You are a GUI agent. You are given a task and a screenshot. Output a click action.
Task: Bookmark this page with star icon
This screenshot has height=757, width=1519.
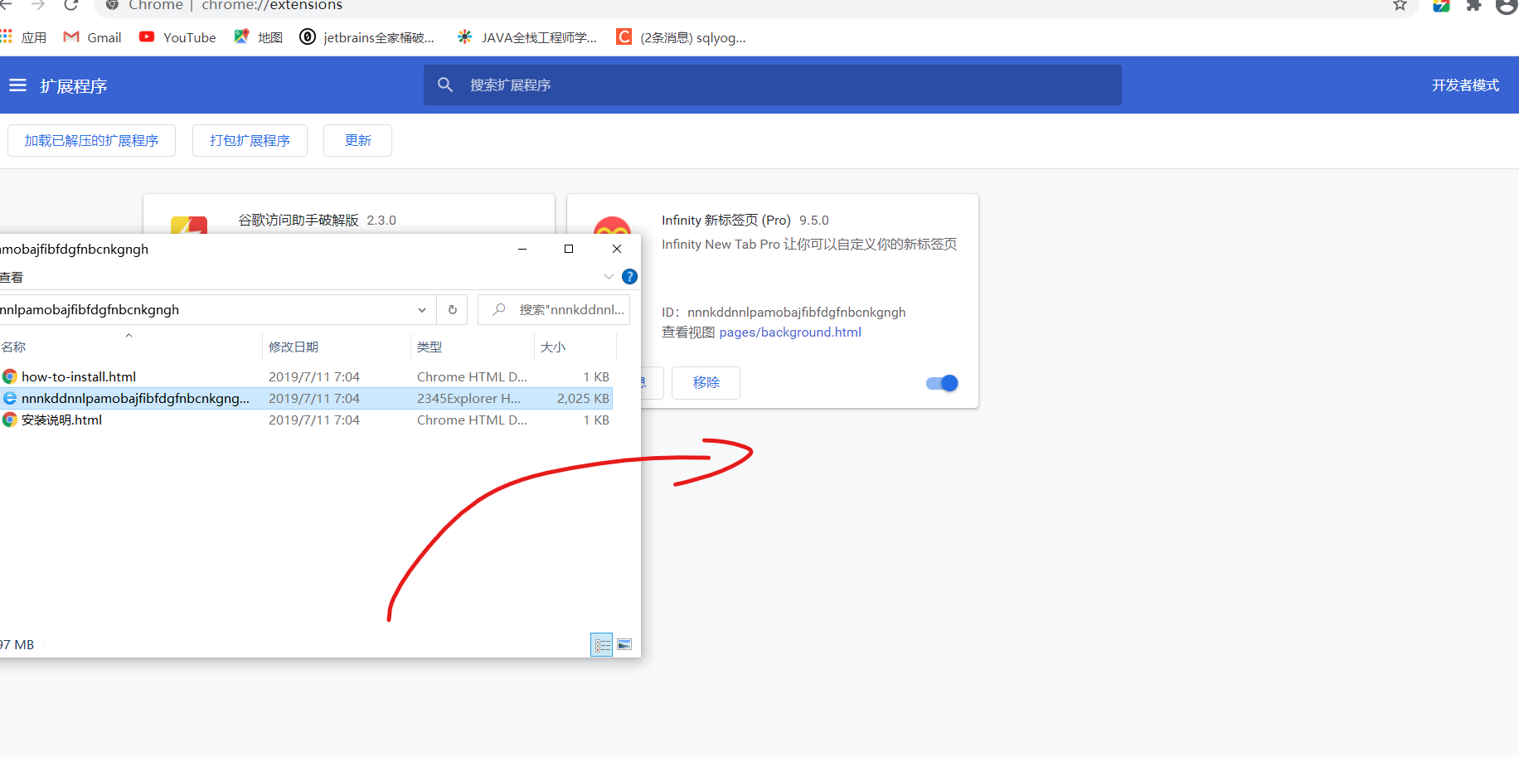click(x=1400, y=5)
